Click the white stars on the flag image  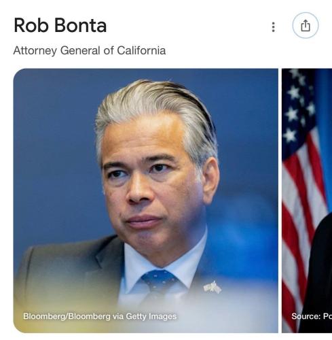click(298, 107)
